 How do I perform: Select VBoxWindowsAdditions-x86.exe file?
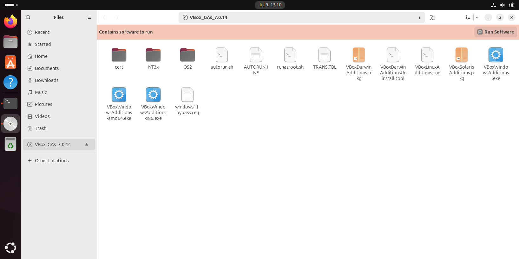click(x=153, y=104)
